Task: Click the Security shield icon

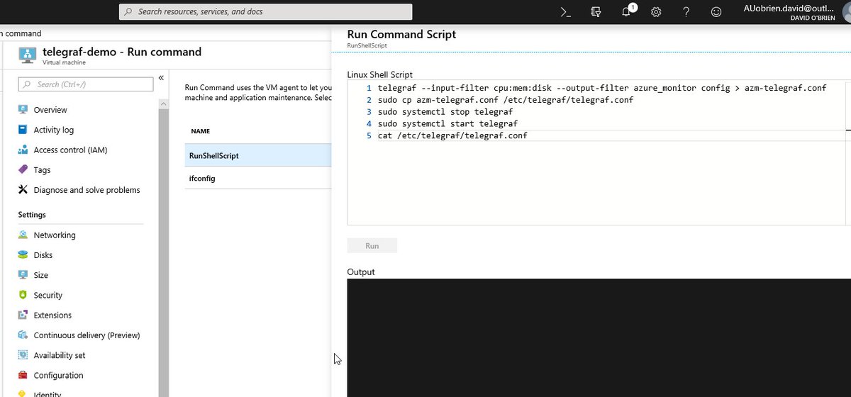Action: (x=23, y=295)
